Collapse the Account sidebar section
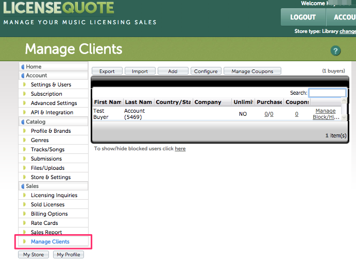 tap(36, 76)
